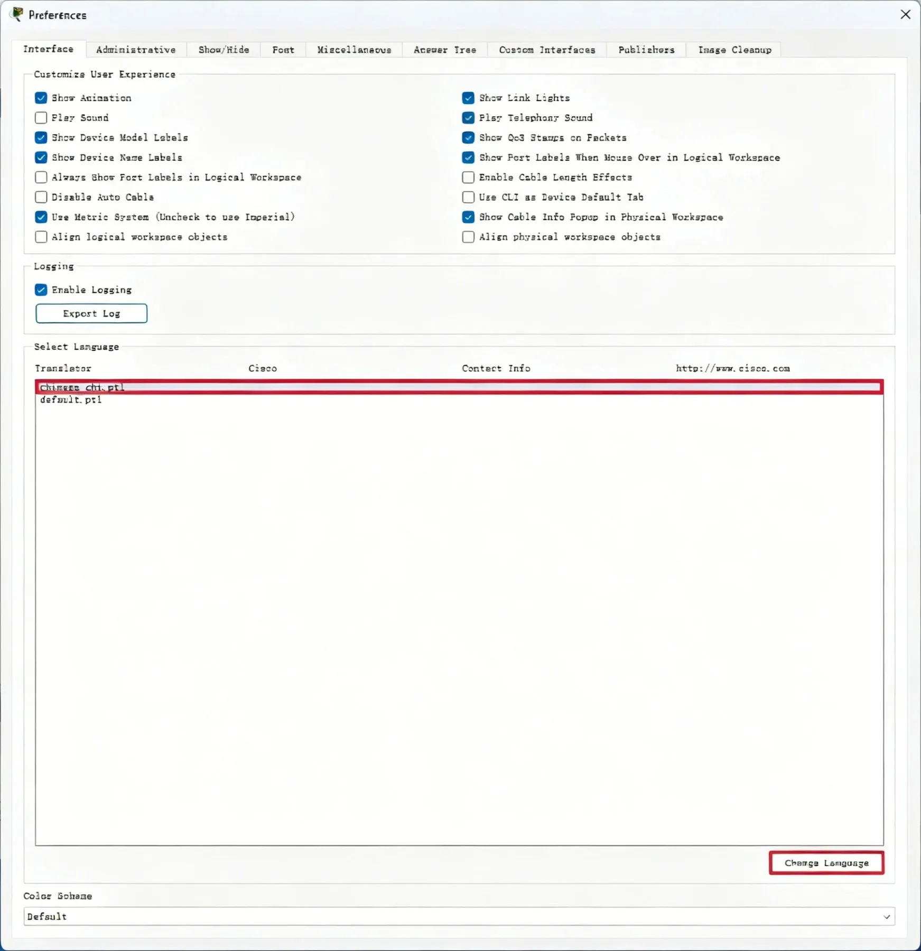The image size is (921, 951).
Task: Enable the Play Sound checkbox
Action: point(41,117)
